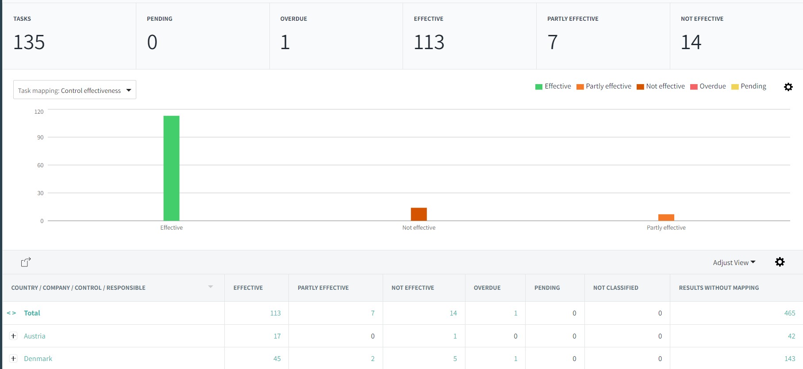Sort by Country / Company column arrow
Screen dimensions: 803x369
click(x=211, y=287)
